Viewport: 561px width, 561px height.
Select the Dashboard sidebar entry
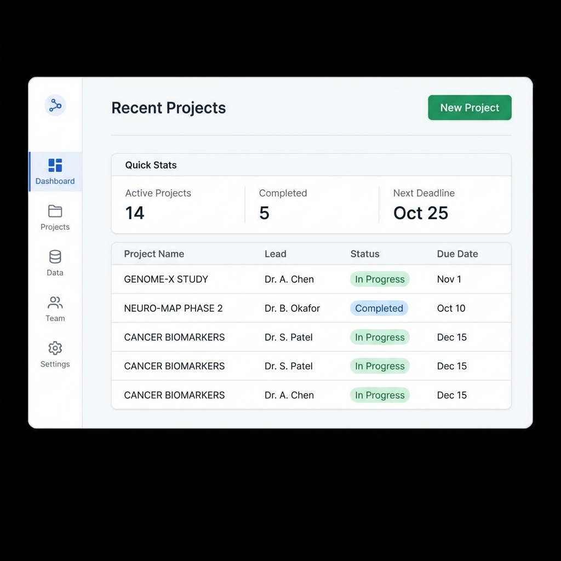(x=55, y=171)
